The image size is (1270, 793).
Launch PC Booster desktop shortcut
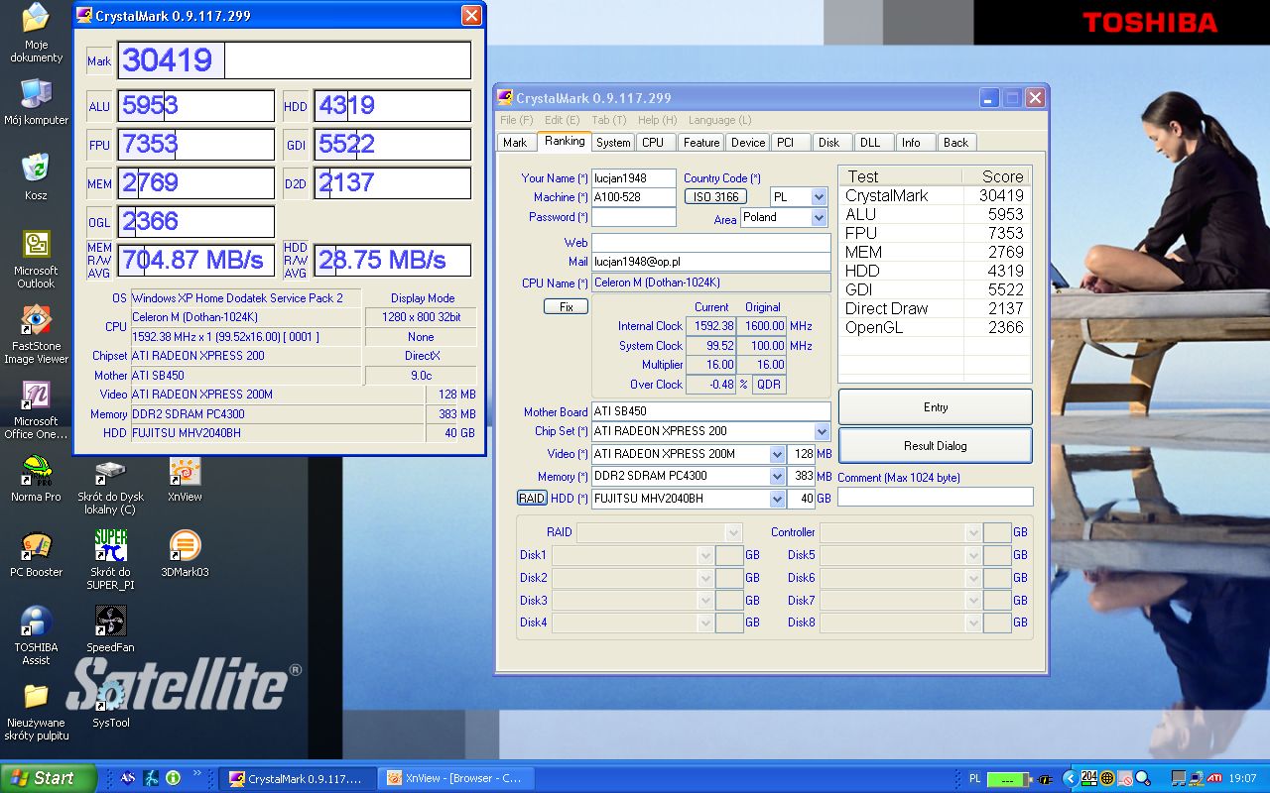click(36, 554)
